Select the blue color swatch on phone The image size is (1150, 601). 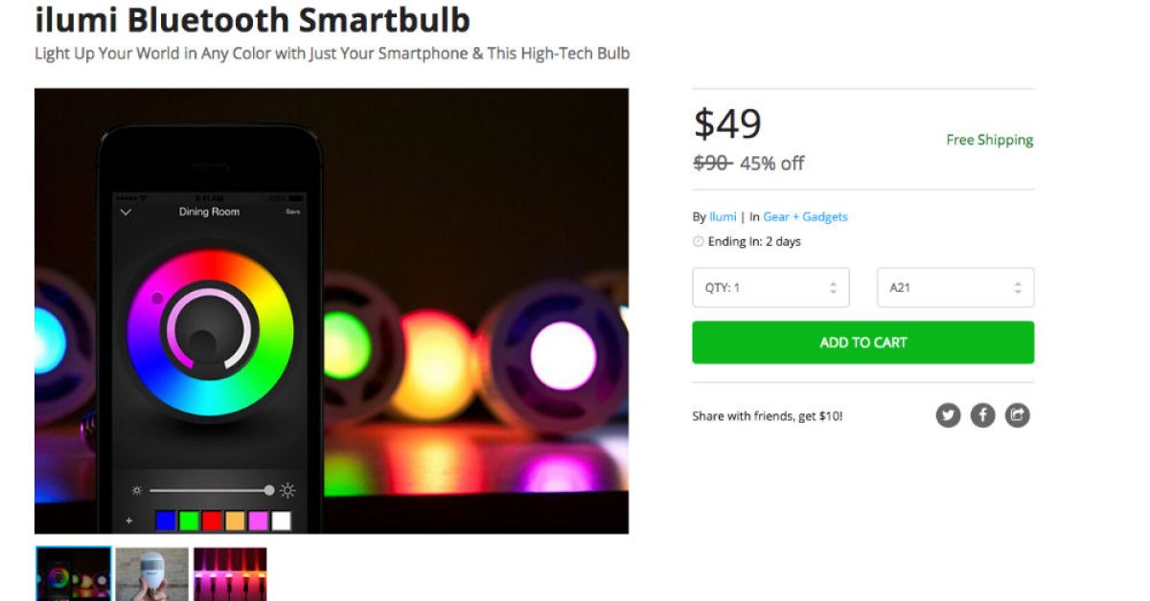pyautogui.click(x=166, y=521)
